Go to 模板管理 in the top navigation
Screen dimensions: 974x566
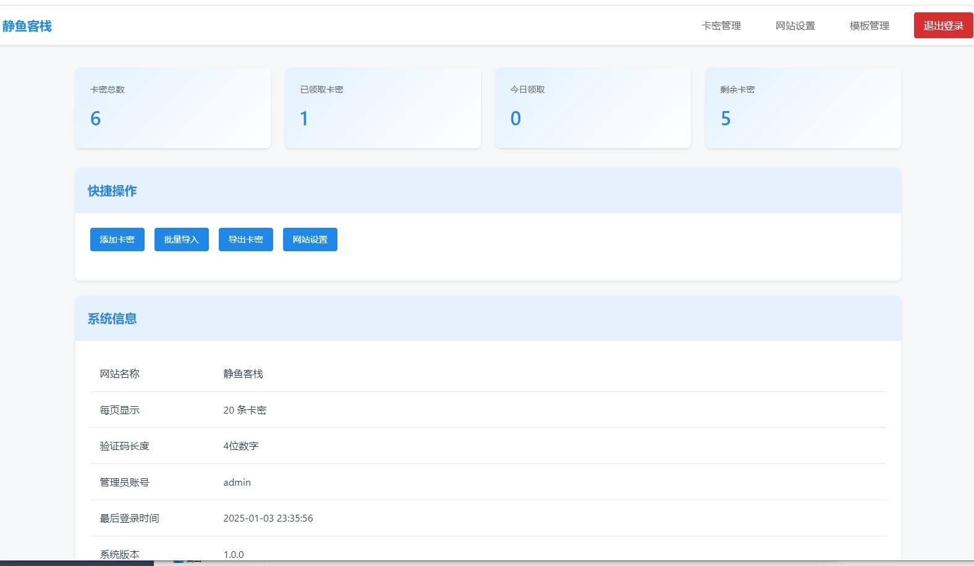(869, 26)
